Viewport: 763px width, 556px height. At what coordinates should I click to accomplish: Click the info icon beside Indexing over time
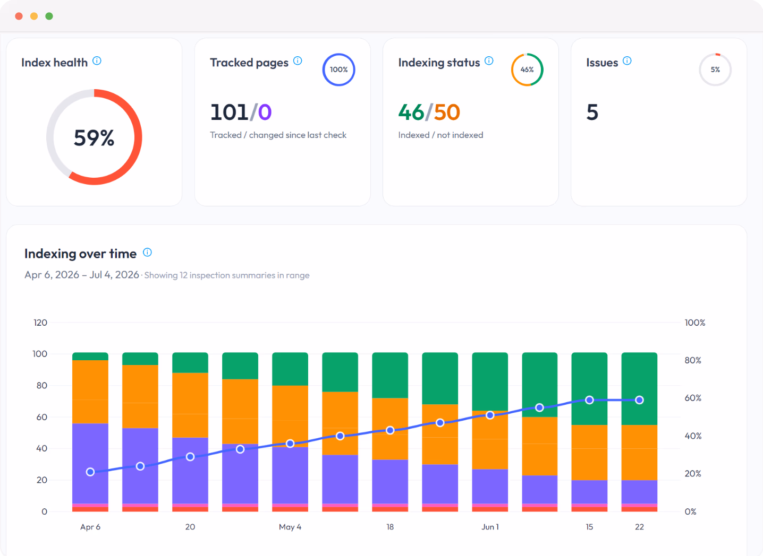tap(148, 253)
